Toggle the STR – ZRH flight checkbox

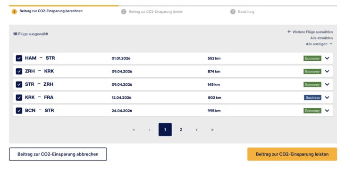[x=19, y=84]
